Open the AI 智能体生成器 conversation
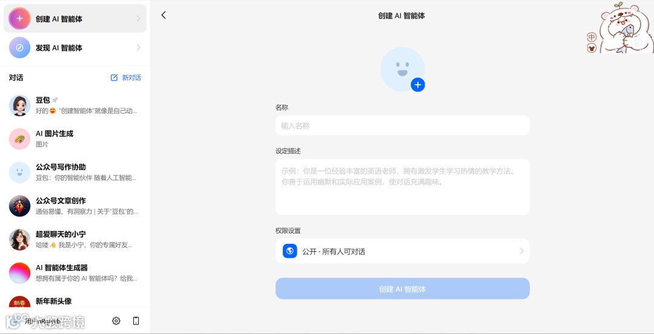Image resolution: width=654 pixels, height=334 pixels. (x=75, y=273)
